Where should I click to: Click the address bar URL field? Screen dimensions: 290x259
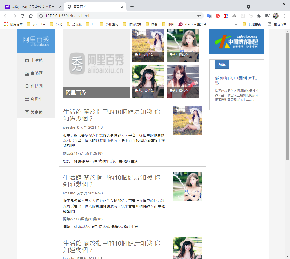[x=120, y=16]
